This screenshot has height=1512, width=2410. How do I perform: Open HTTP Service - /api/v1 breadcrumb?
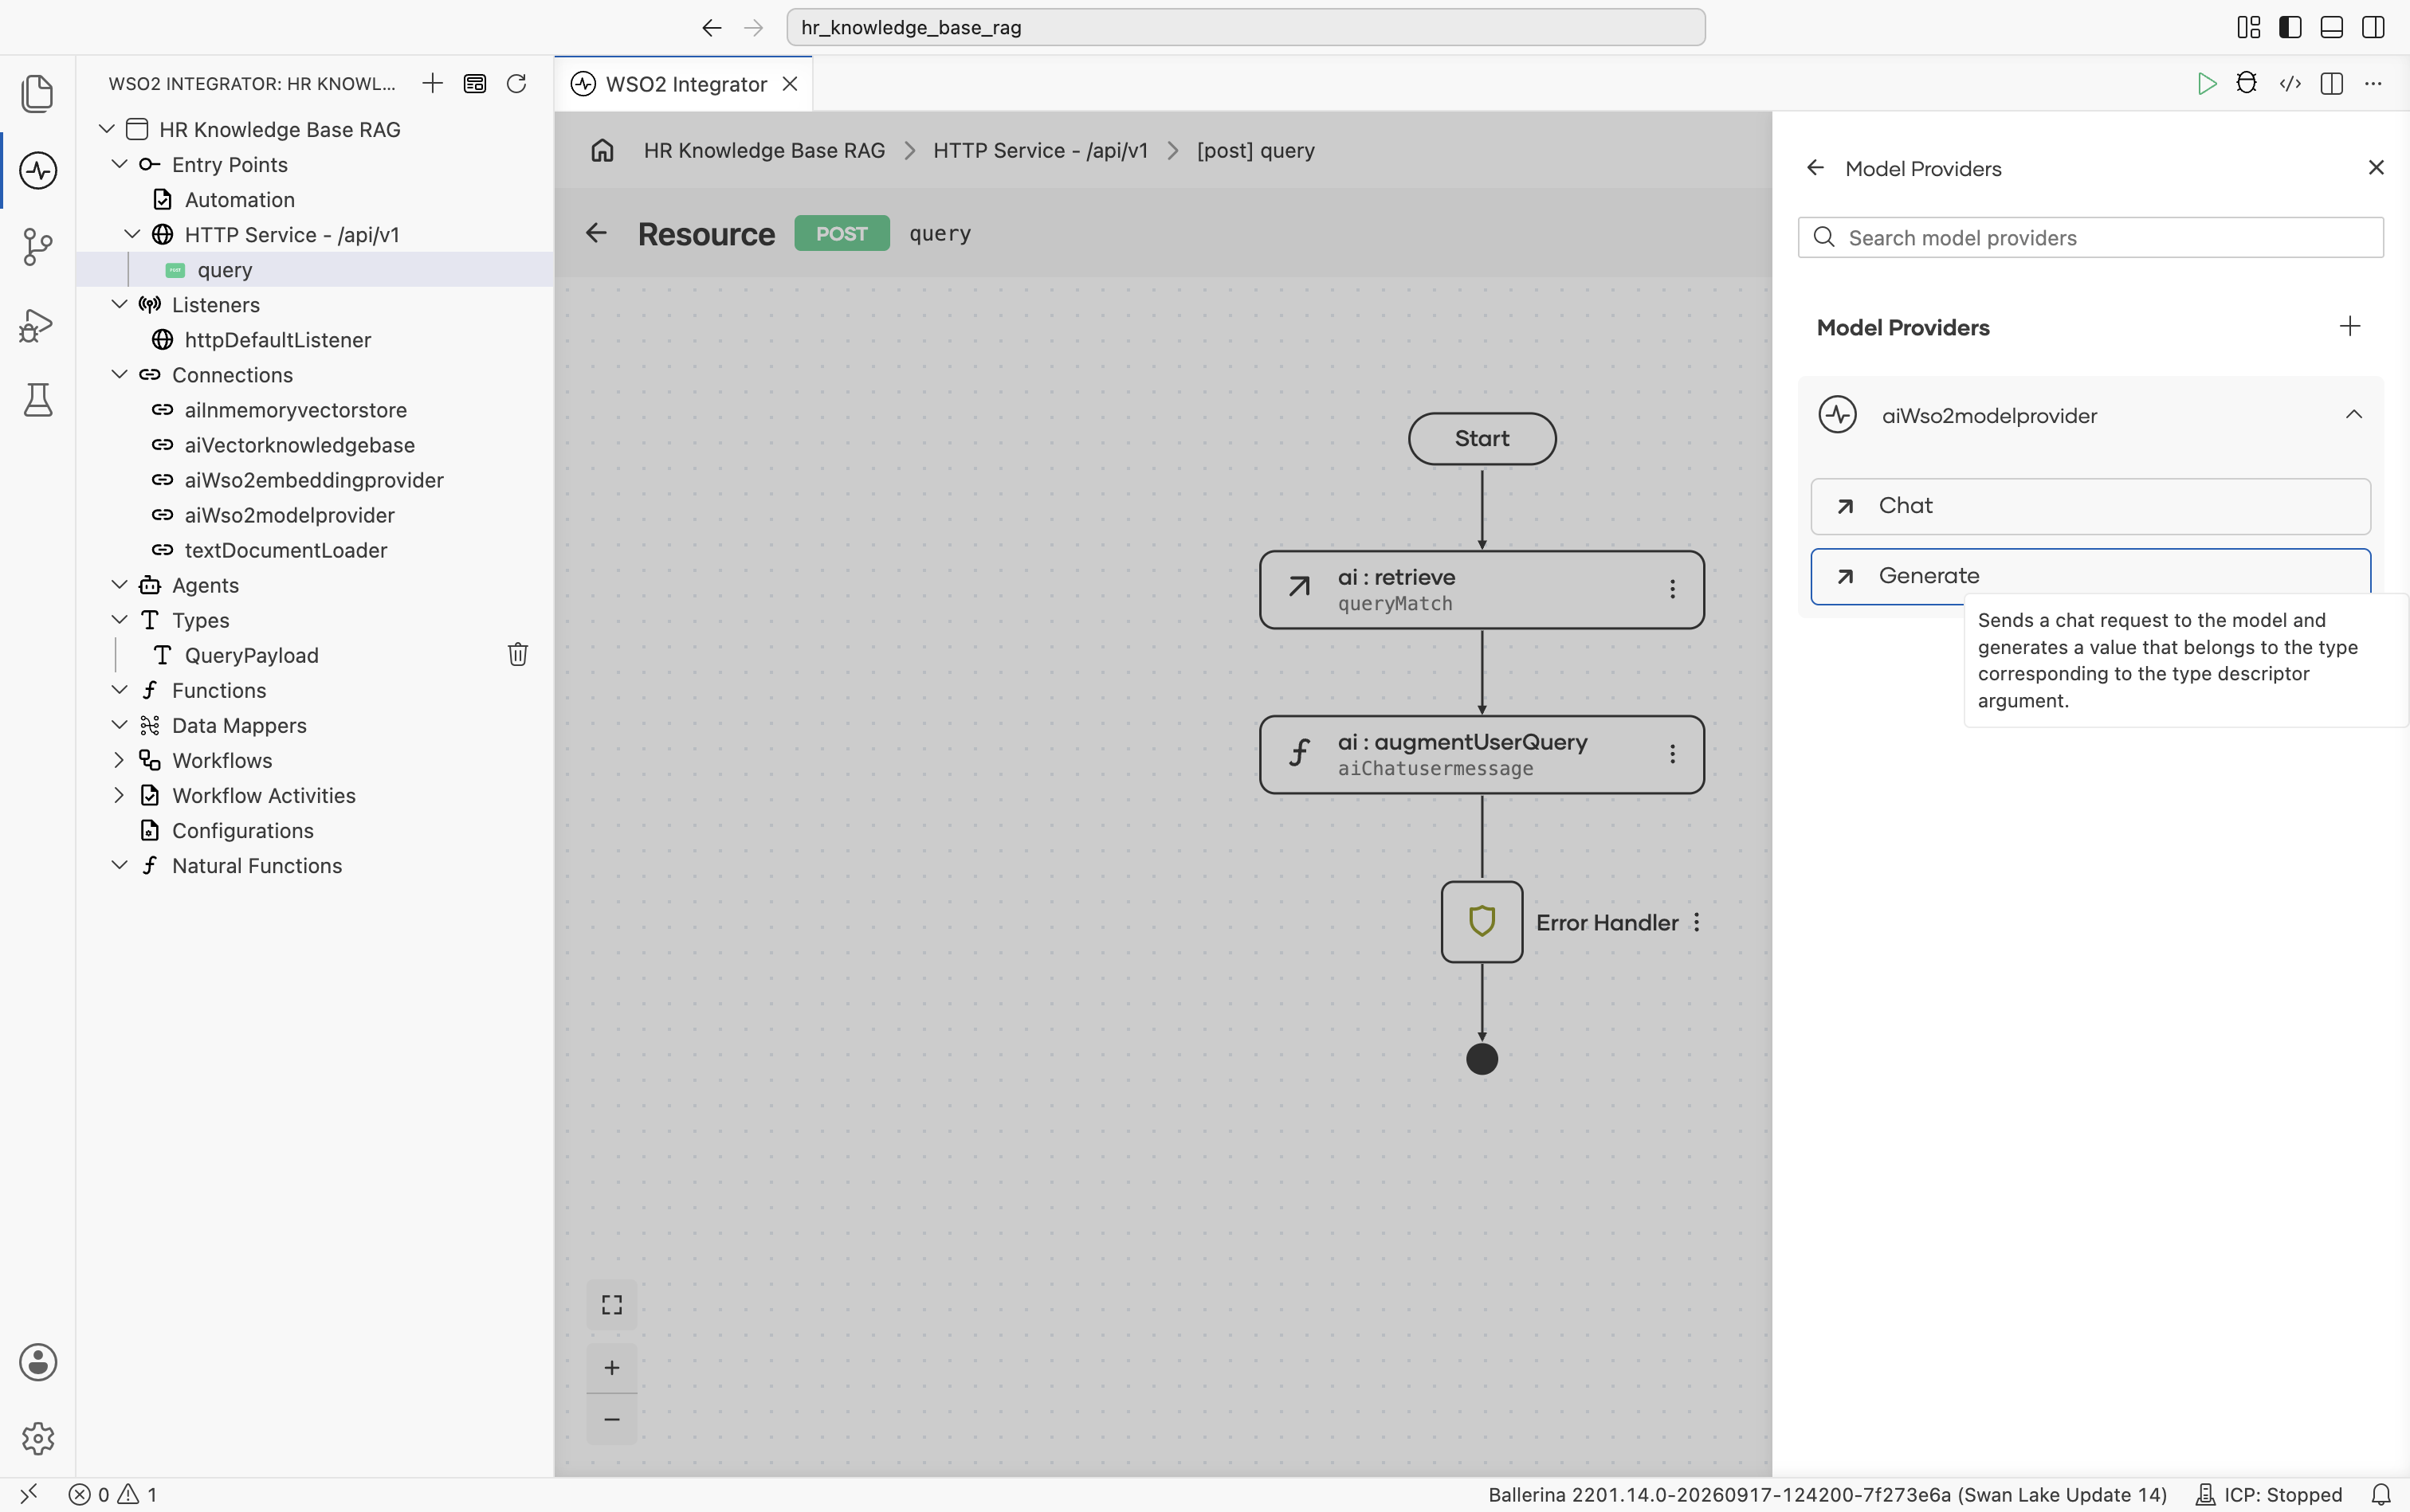(x=1041, y=150)
